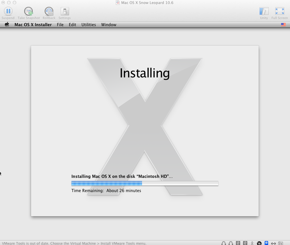Click the VMware Tools out of date message
Viewport: 290px width, 245px height.
pyautogui.click(x=74, y=243)
